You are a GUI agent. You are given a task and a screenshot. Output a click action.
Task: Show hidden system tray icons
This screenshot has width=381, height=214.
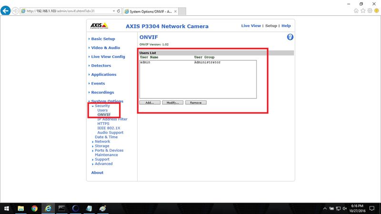pyautogui.click(x=325, y=208)
